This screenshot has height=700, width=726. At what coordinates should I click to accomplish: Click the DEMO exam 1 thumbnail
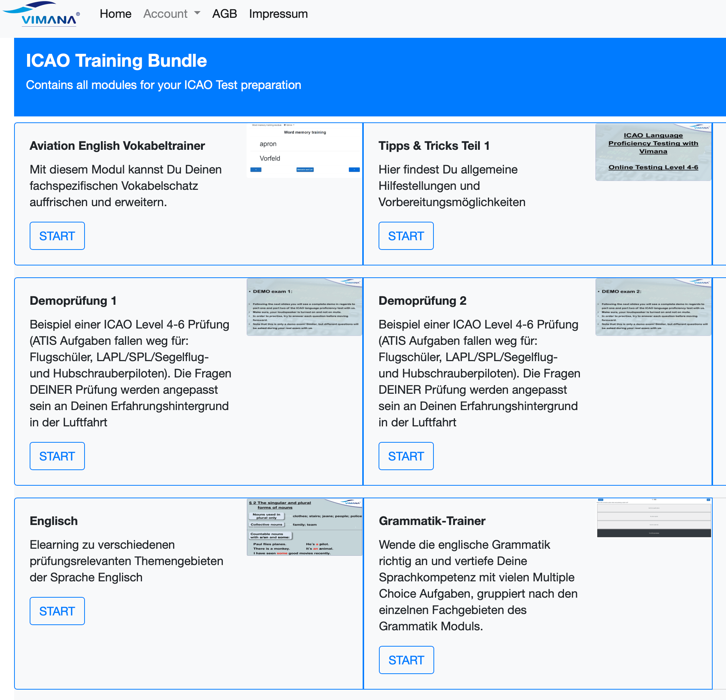click(304, 307)
